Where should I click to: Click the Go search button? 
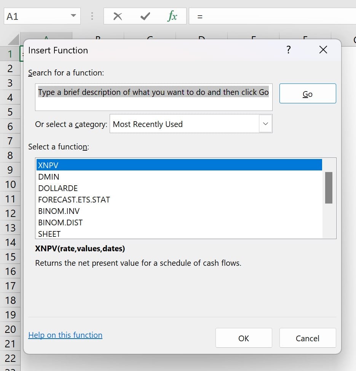pos(308,93)
